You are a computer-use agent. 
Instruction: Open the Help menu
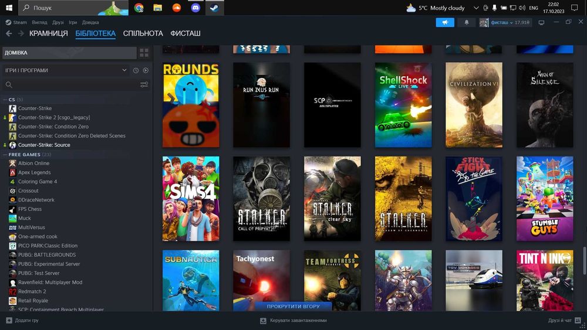tap(90, 22)
